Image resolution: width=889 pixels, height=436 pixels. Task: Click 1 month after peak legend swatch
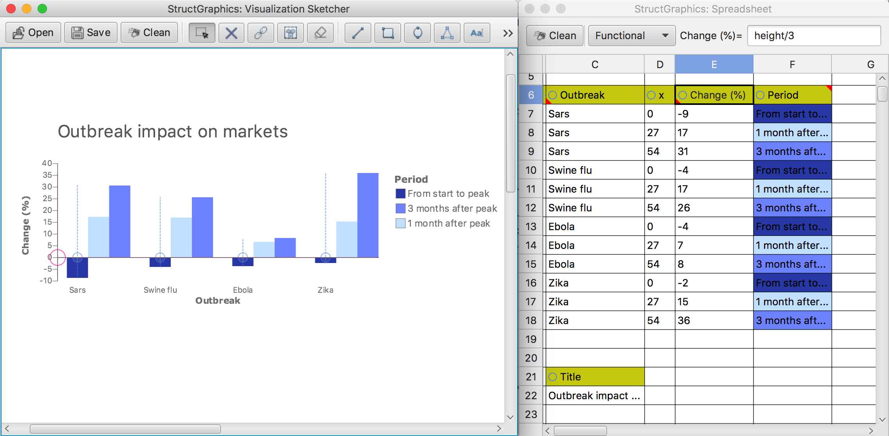(400, 223)
